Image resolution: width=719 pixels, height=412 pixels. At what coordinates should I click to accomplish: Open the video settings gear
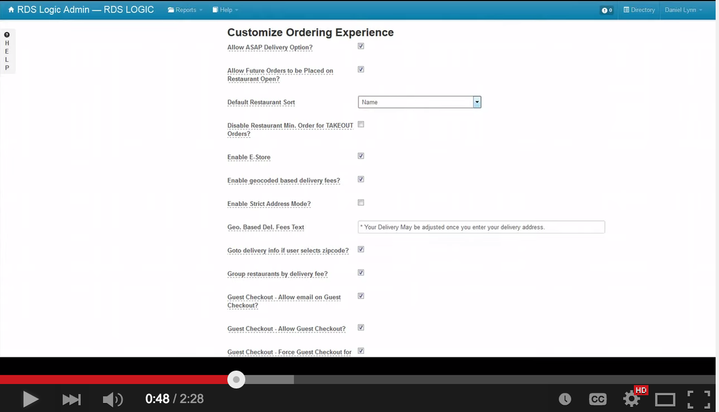631,399
